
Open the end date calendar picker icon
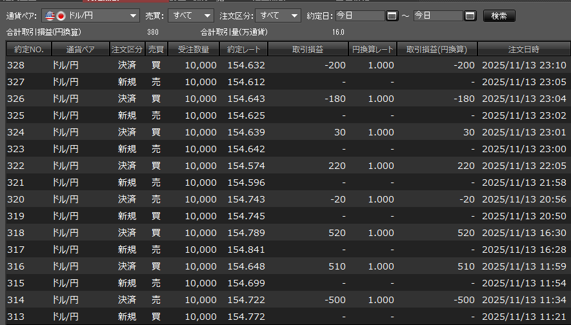pos(470,16)
